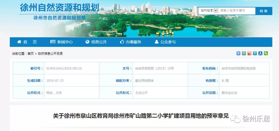Open the 信息公开 navigation menu item
Screen dimensions: 279x131
click(x=99, y=42)
